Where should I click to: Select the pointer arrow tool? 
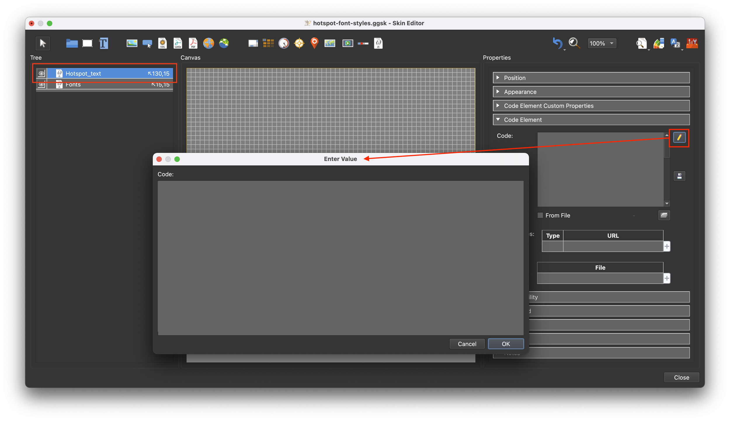(43, 43)
